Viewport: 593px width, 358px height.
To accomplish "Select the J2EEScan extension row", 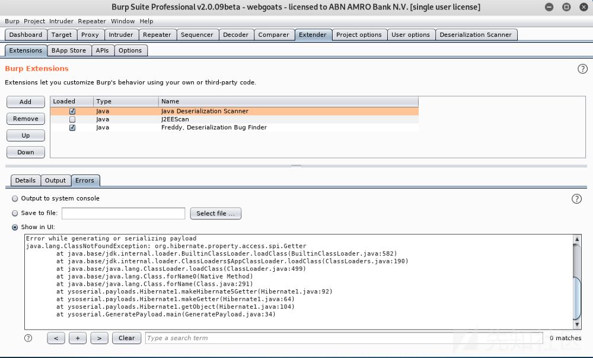I will (234, 119).
